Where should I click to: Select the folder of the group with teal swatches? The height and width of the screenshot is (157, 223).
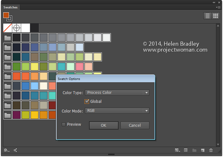click(7, 96)
